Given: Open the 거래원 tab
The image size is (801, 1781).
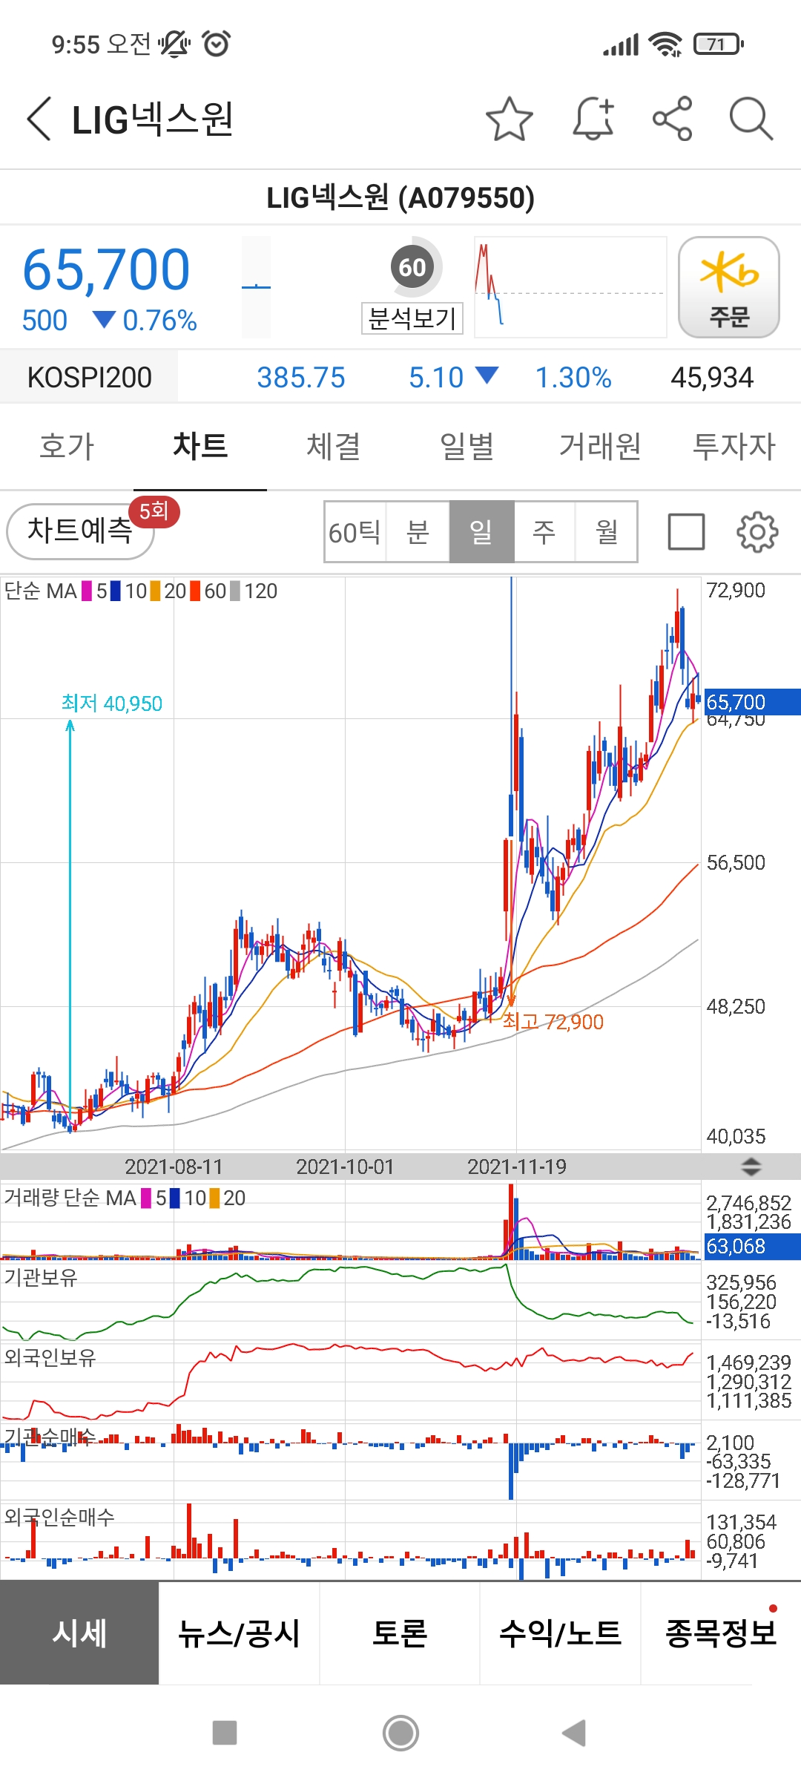Looking at the screenshot, I should [601, 447].
